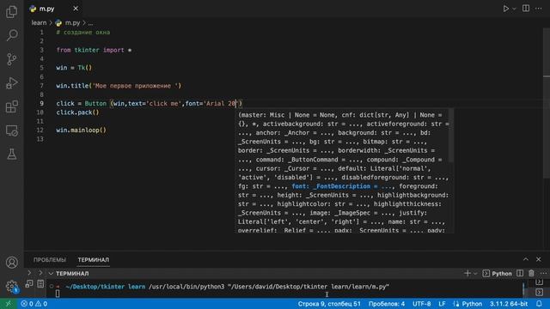The width and height of the screenshot is (550, 309).
Task: Open remote window indicator in status bar
Action: pos(9,304)
